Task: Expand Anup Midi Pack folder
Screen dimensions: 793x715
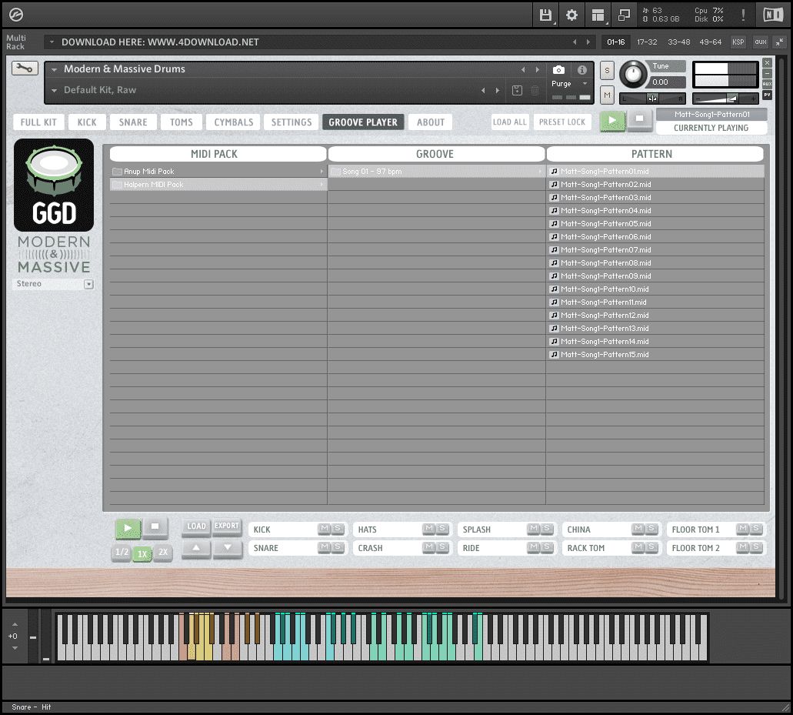Action: click(218, 172)
